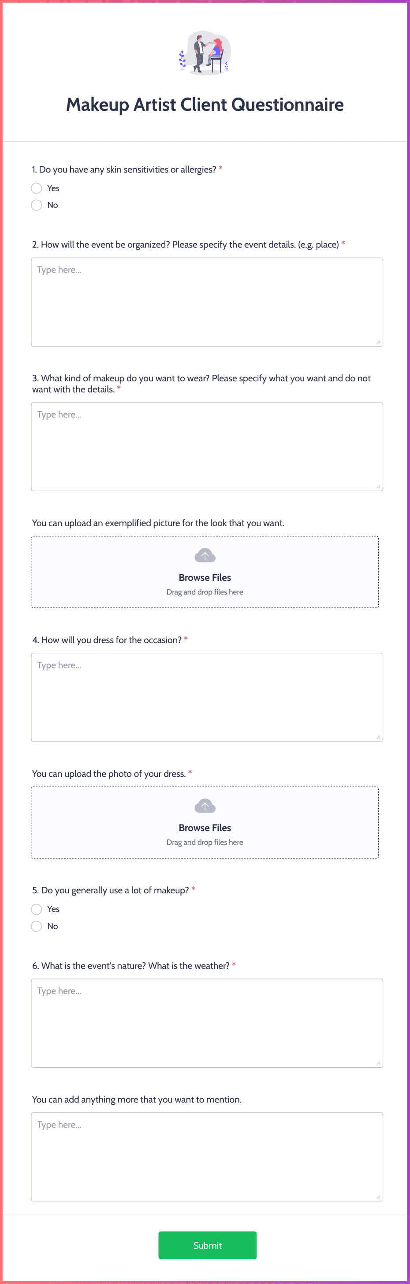Focus the anything more to mention field
410x1284 pixels.
[207, 1157]
